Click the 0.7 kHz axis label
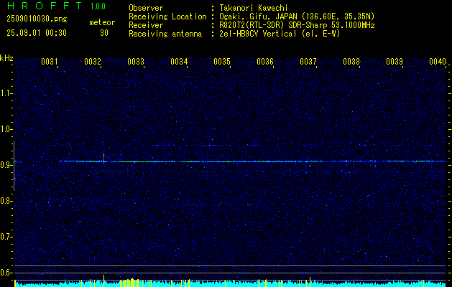452x287 pixels. [x=6, y=237]
